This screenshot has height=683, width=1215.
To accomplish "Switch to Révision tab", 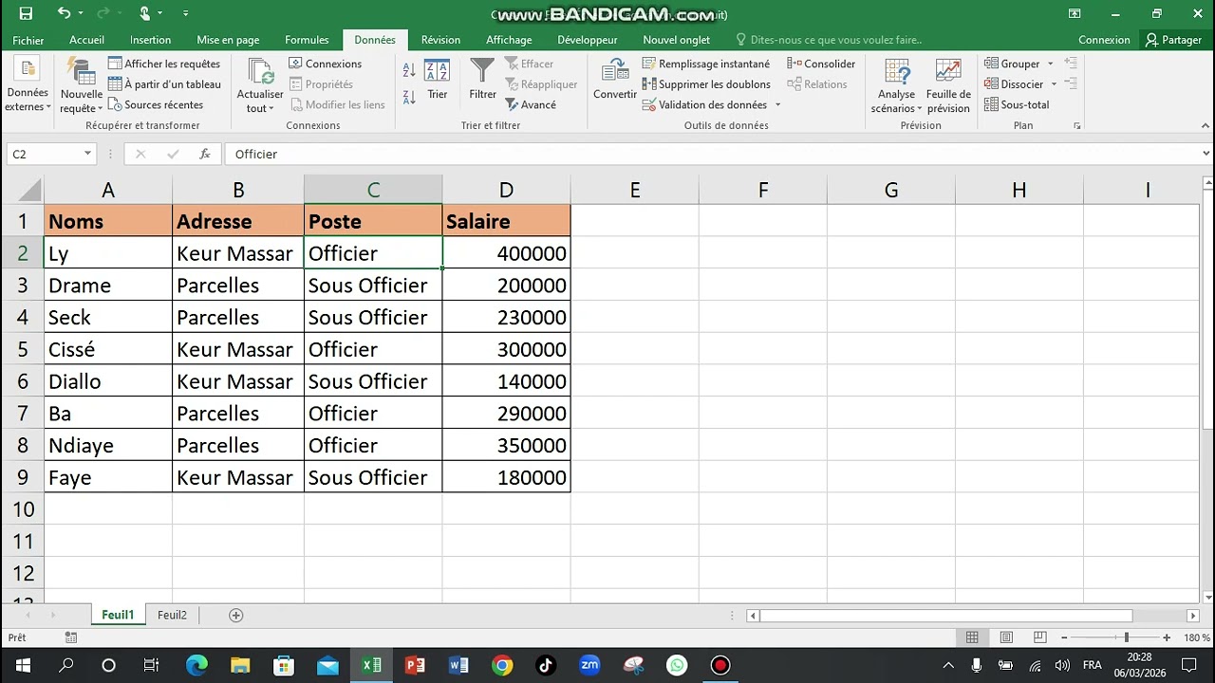I will click(440, 40).
